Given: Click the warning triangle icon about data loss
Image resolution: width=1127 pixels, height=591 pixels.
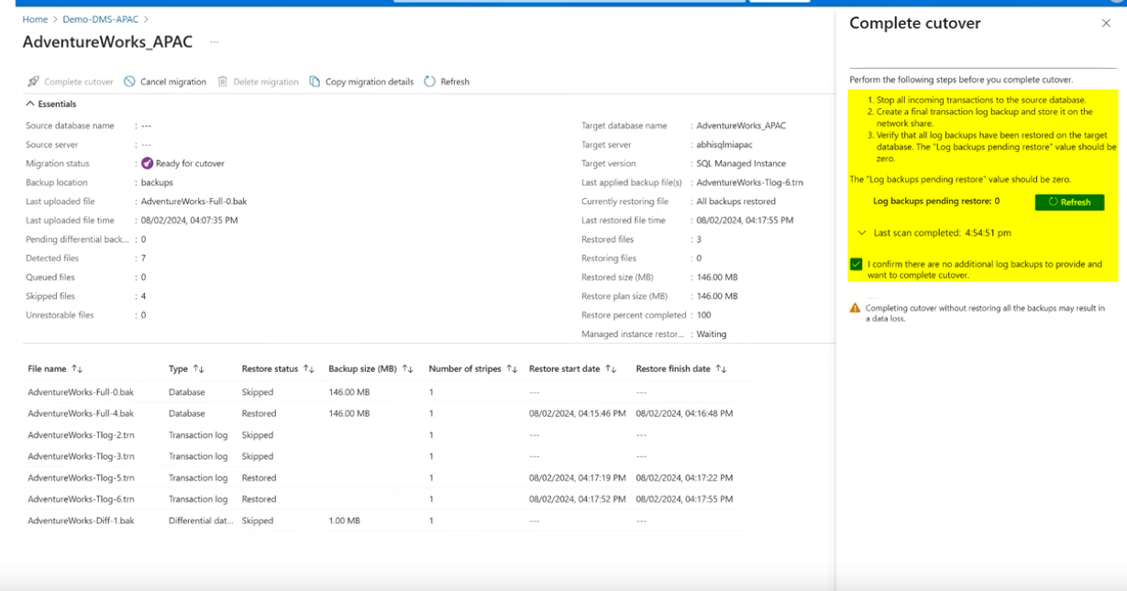Looking at the screenshot, I should (856, 309).
